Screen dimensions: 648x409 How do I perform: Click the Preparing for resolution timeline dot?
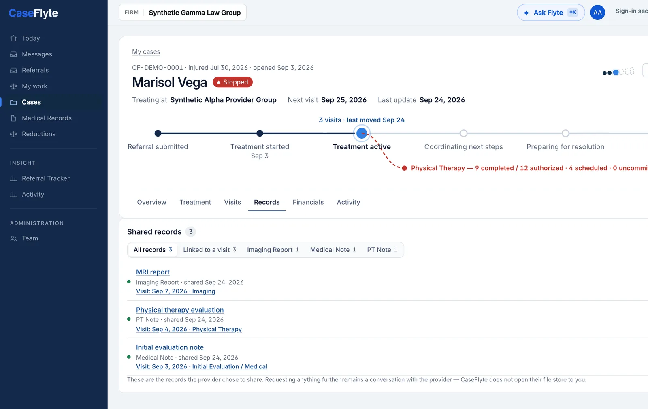point(565,133)
